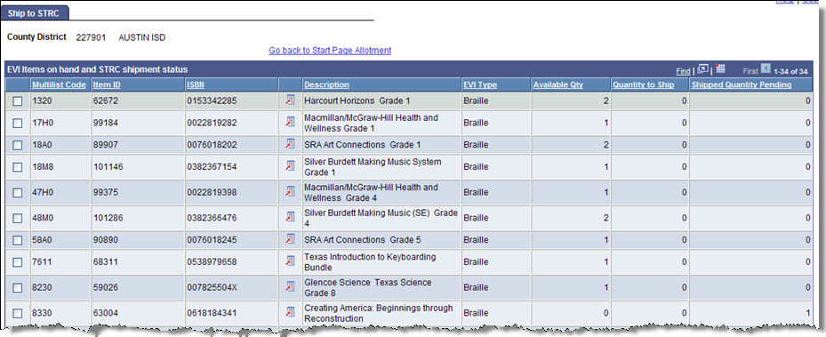826x337 pixels.
Task: Check the box for Multilist Code 48M0
Action: 18,218
